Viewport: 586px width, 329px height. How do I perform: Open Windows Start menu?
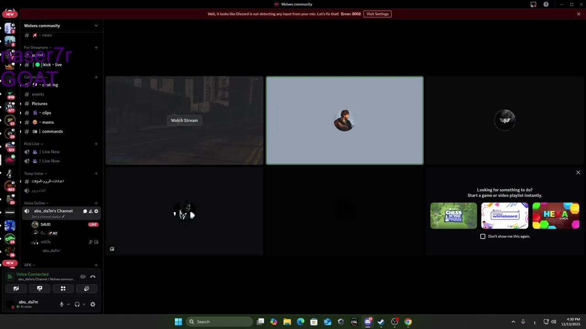pyautogui.click(x=178, y=322)
